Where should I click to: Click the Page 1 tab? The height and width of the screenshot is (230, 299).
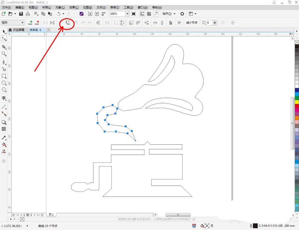point(51,215)
